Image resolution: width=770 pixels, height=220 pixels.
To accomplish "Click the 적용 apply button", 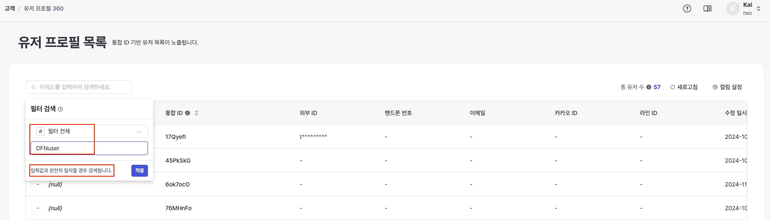I will click(x=139, y=170).
